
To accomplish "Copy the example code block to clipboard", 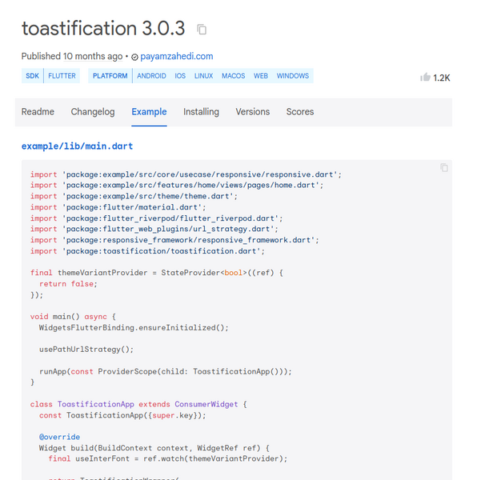I will pyautogui.click(x=444, y=168).
